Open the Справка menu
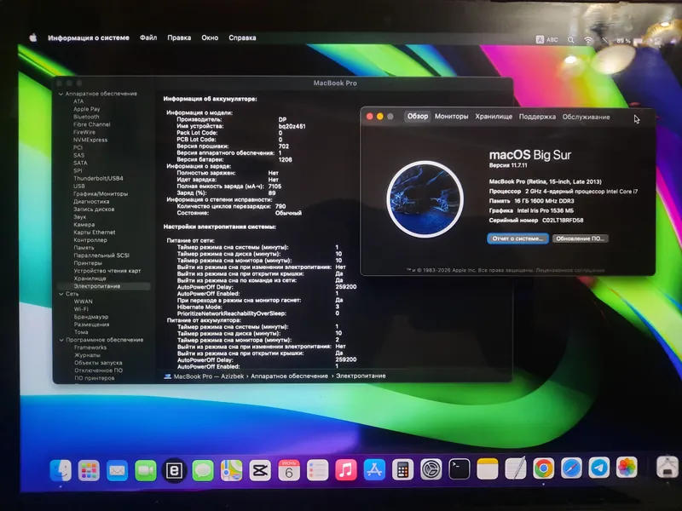 point(242,37)
